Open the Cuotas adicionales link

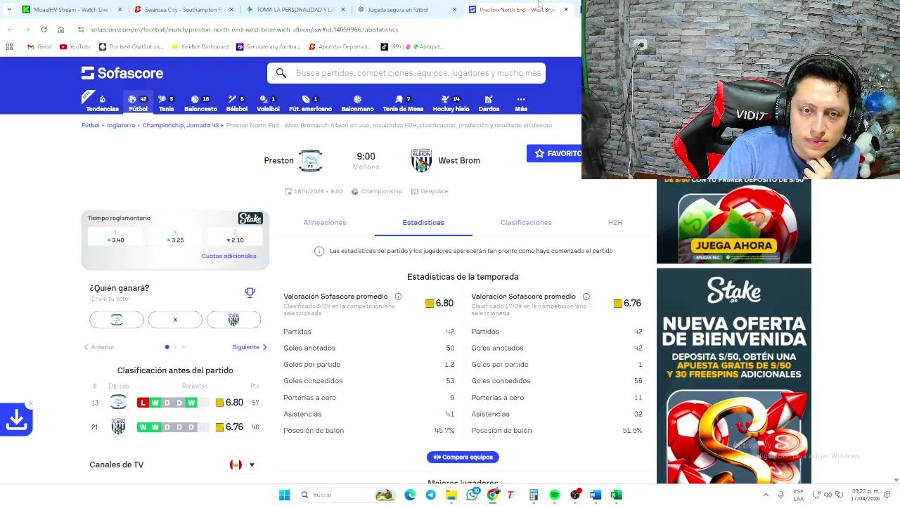229,256
